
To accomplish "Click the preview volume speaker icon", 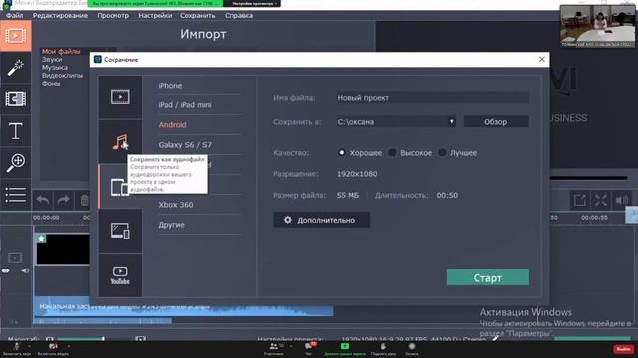I will 622,200.
